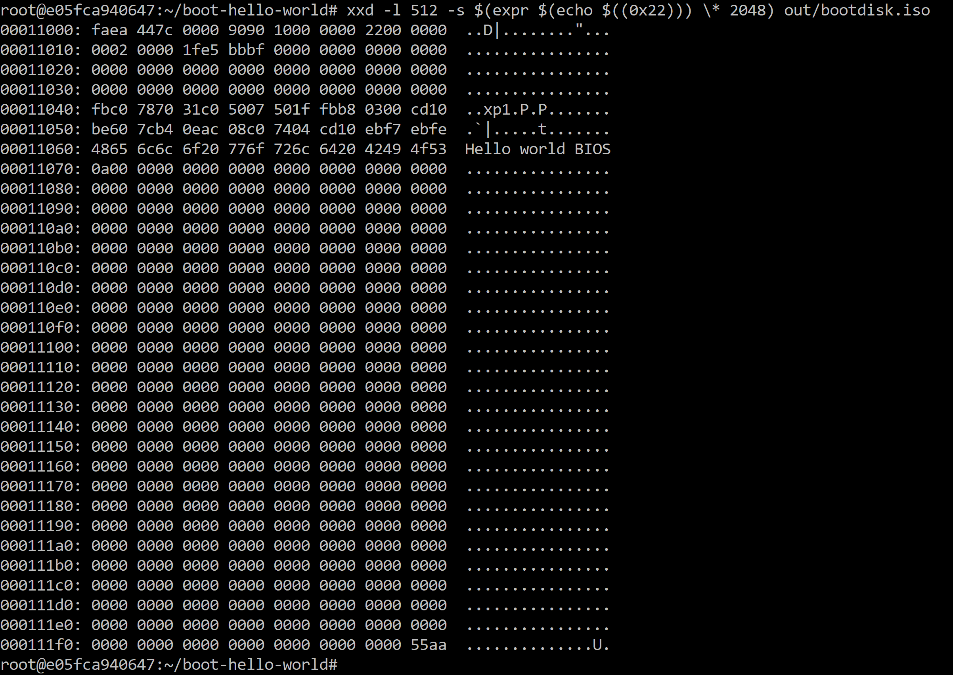The height and width of the screenshot is (675, 953).
Task: Click hex value 0eac in row 00011050
Action: pyautogui.click(x=201, y=129)
